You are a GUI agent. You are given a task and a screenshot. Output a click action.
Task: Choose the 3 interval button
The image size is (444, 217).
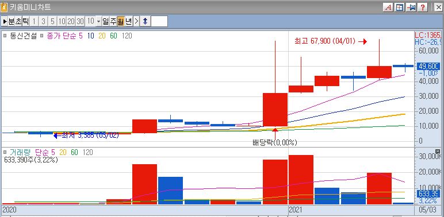coord(43,21)
